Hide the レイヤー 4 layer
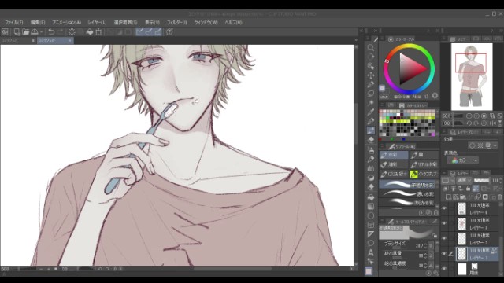504x283 pixels. click(x=444, y=208)
